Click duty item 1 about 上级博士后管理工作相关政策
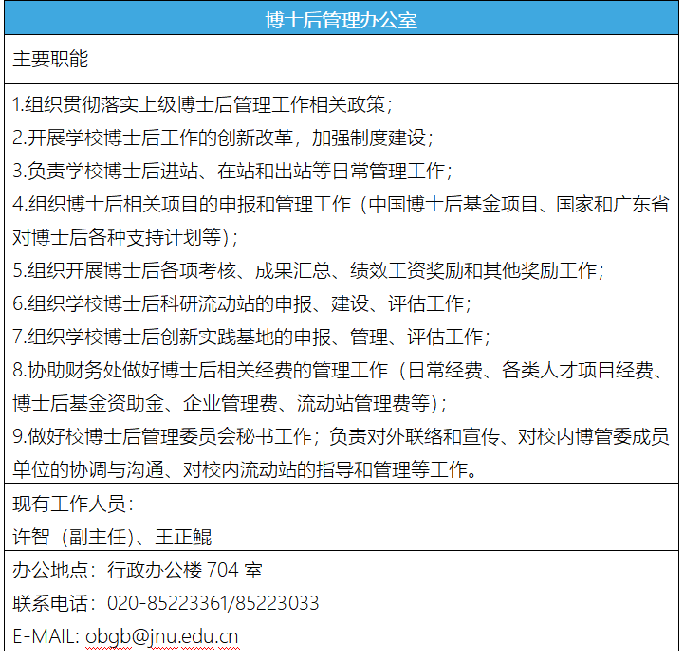Viewport: 684px width, 660px height. tap(202, 103)
